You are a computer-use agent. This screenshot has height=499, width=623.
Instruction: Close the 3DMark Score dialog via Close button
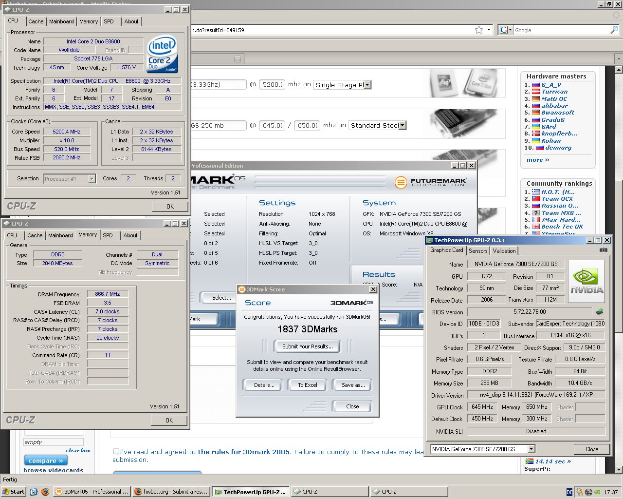click(352, 406)
